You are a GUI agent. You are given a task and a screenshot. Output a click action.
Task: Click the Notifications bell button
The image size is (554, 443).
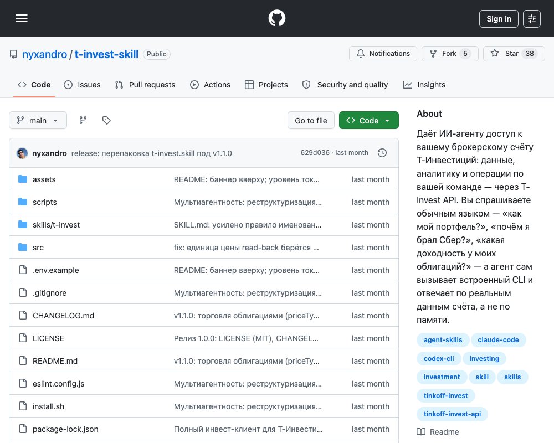[383, 54]
